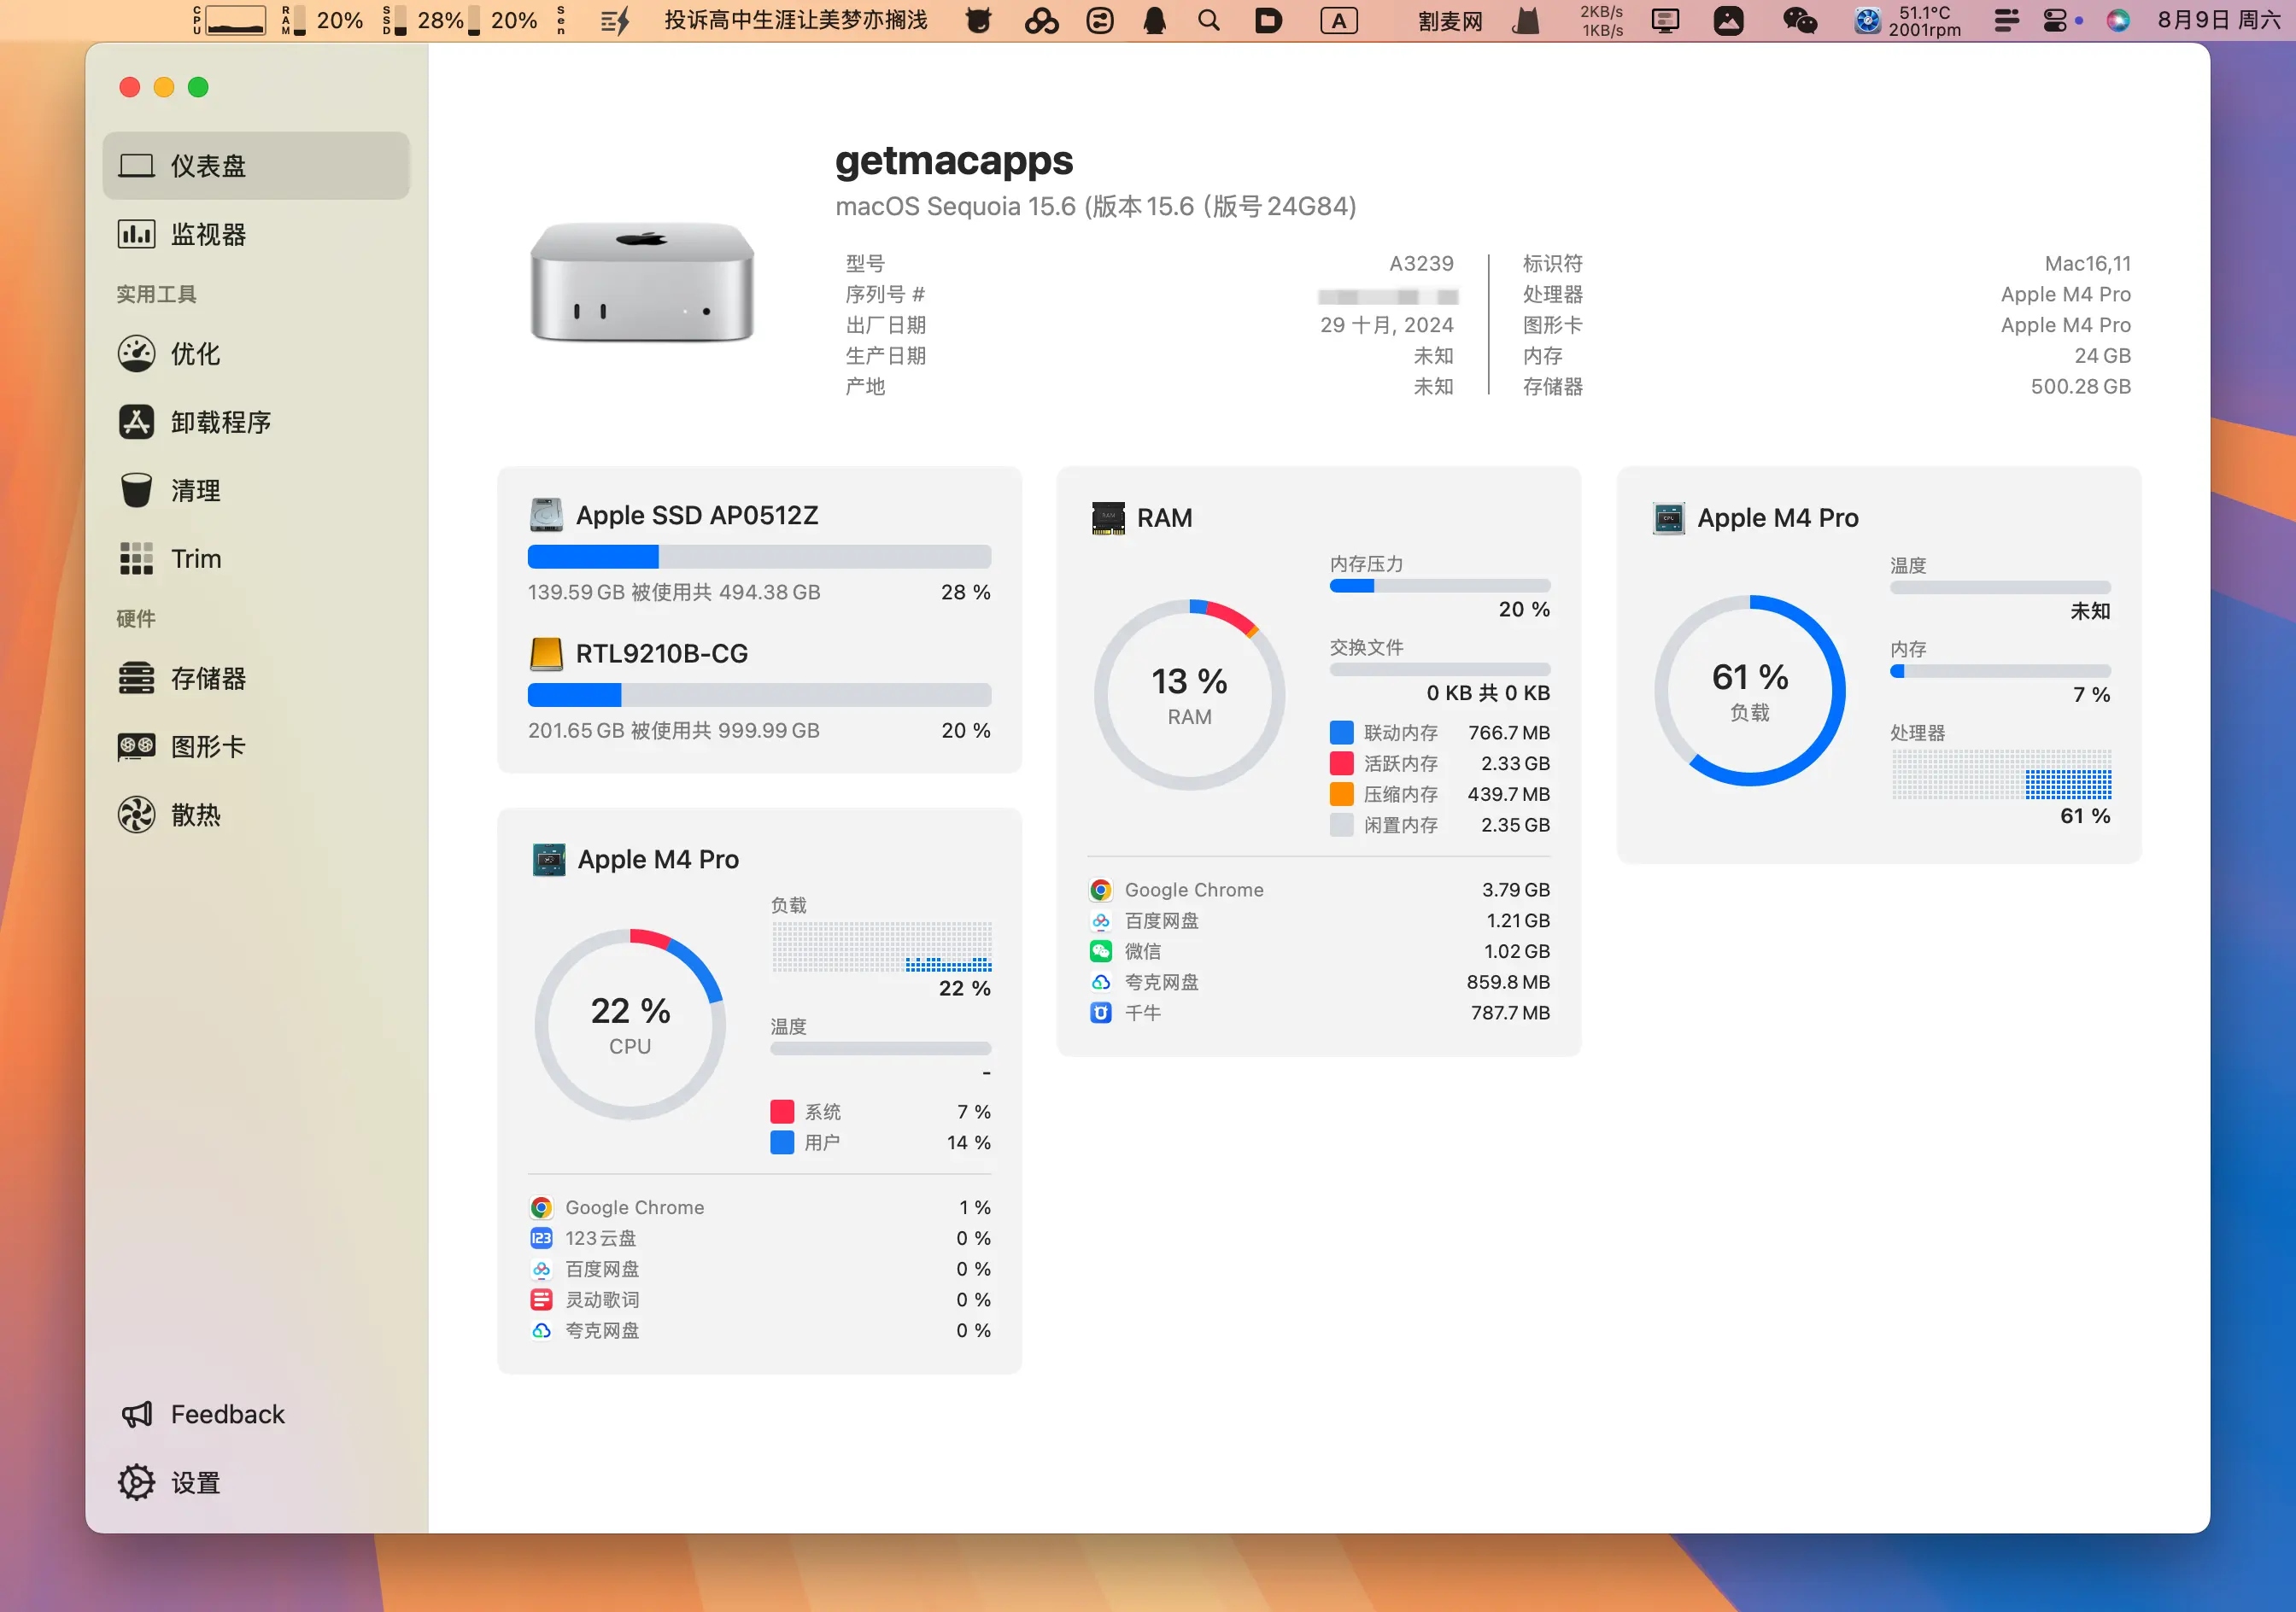Switch to the 监视器 monitor section
This screenshot has height=1612, width=2296.
click(x=256, y=234)
